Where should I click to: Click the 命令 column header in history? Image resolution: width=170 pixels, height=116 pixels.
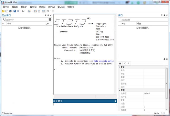coord(9,24)
